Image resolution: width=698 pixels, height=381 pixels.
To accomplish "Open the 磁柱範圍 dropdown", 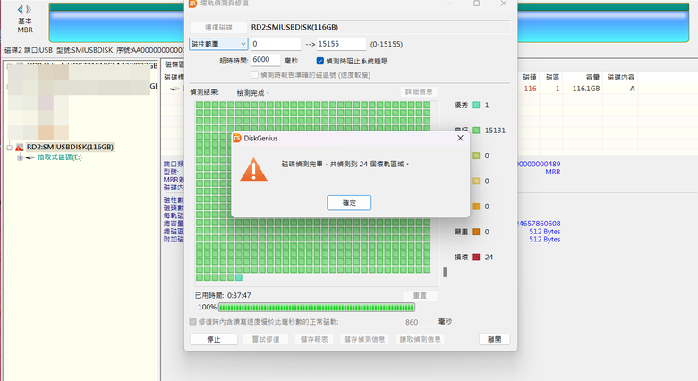I will (x=218, y=44).
